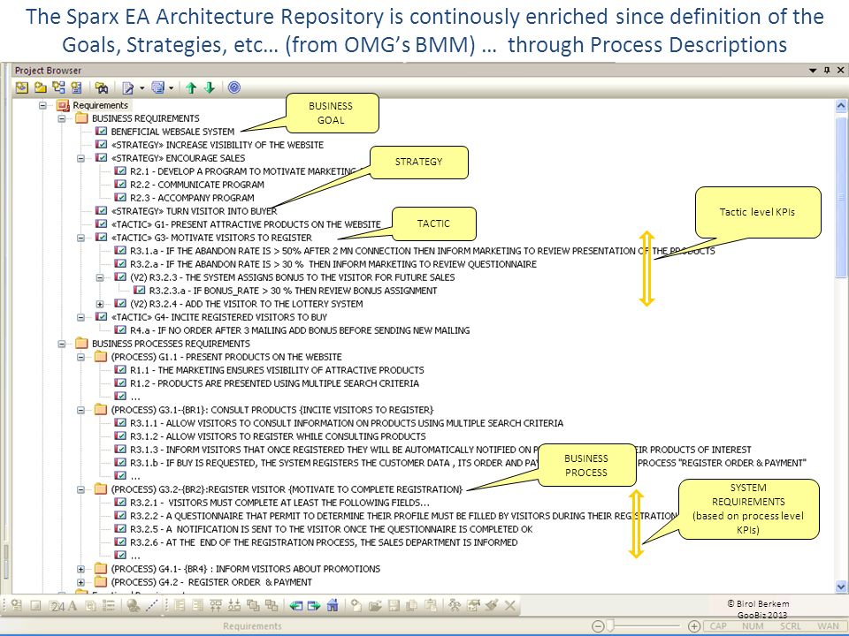849x636 pixels.
Task: Select R4.a - IF NO ORDER AFTER 3 MAILING
Action: (x=300, y=330)
